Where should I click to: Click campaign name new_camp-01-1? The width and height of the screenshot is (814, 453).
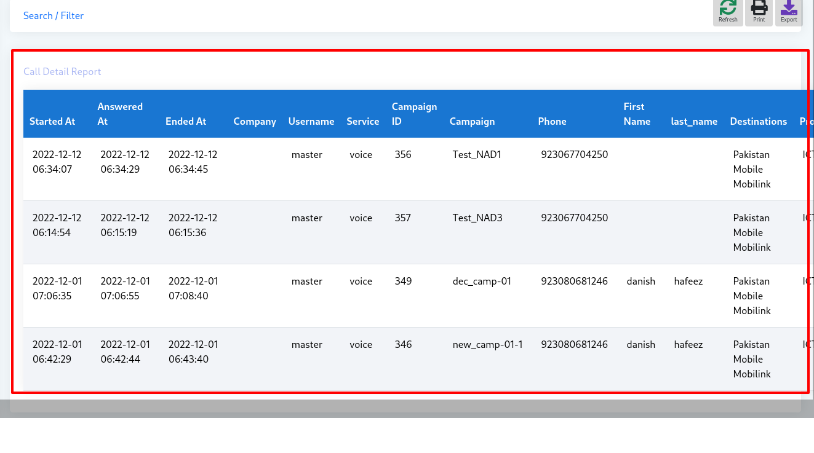tap(488, 344)
